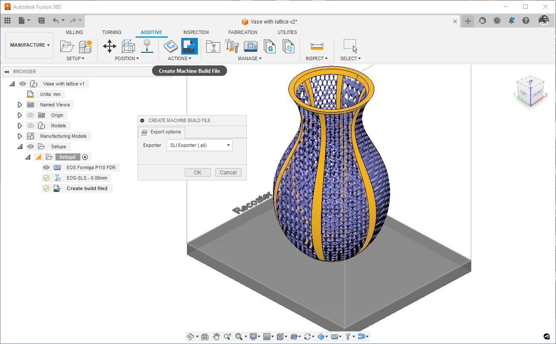Show the hidden Origin folder
This screenshot has width=556, height=344.
pos(30,115)
